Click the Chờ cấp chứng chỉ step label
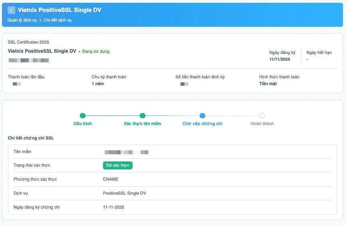This screenshot has width=347, height=225. coord(202,124)
